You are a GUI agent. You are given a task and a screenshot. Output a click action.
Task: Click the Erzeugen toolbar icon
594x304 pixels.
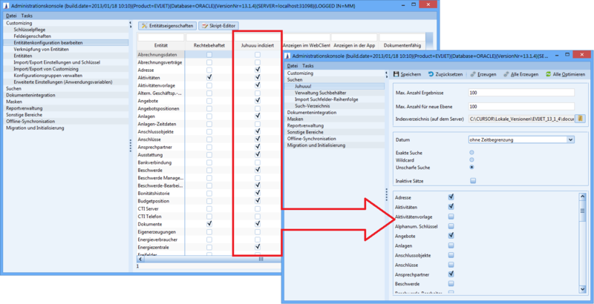474,74
